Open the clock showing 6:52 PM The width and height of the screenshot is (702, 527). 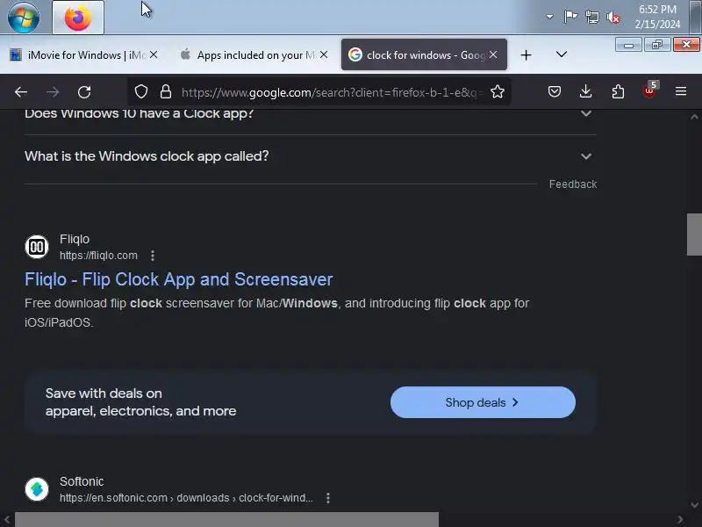[657, 17]
